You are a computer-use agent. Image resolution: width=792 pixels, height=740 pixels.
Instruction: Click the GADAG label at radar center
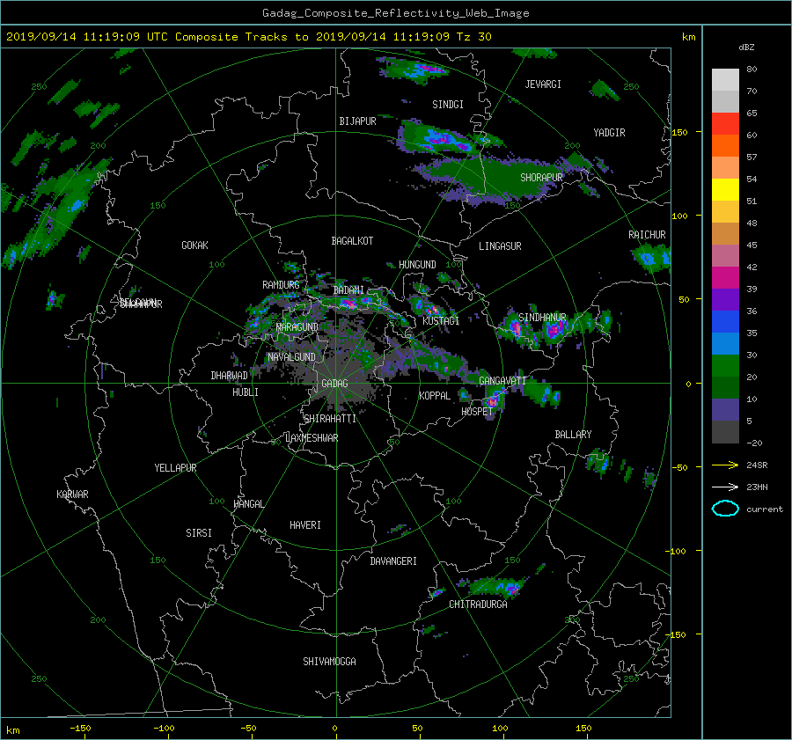pyautogui.click(x=335, y=384)
